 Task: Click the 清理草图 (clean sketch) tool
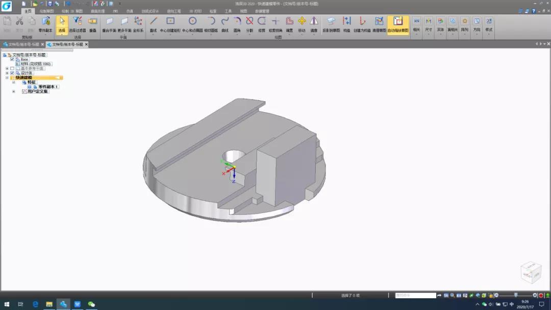tap(379, 24)
